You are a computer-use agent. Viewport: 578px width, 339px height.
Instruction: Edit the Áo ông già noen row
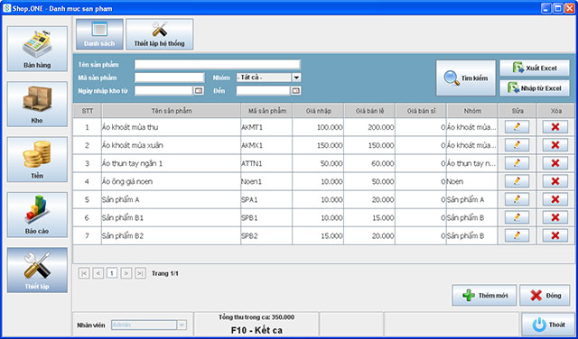(517, 181)
